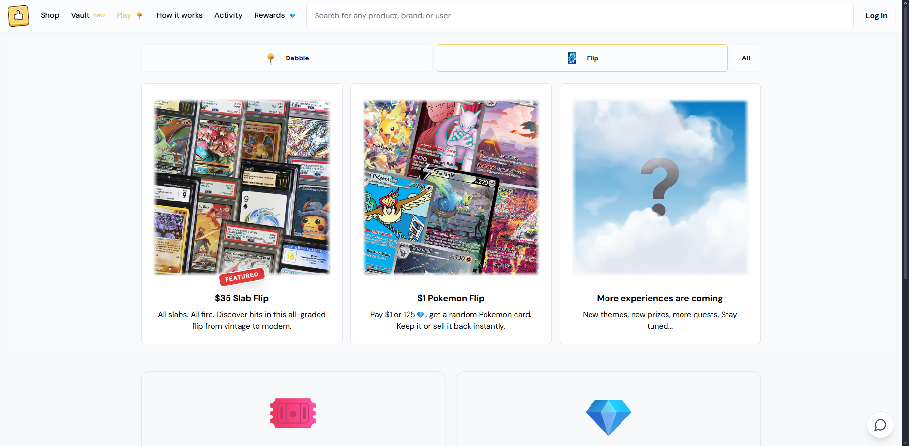Click the $35 Slab Flip title

click(242, 298)
